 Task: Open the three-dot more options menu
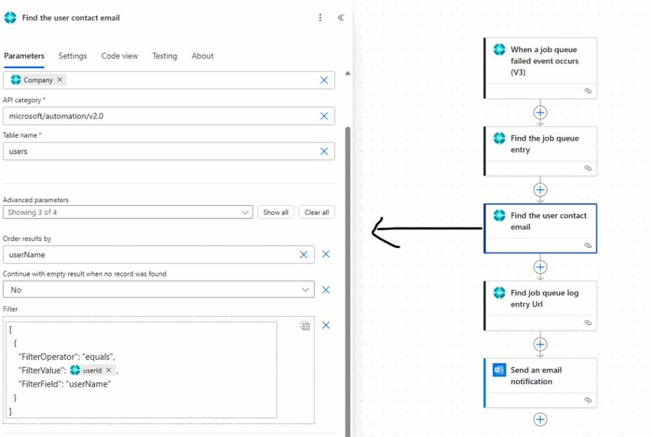[x=320, y=18]
